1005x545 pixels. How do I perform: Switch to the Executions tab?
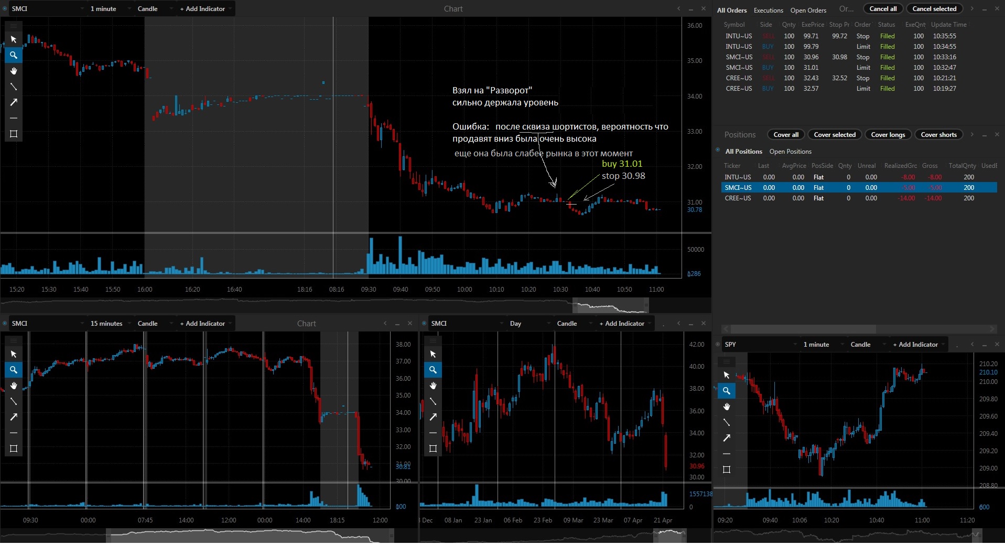pyautogui.click(x=768, y=10)
